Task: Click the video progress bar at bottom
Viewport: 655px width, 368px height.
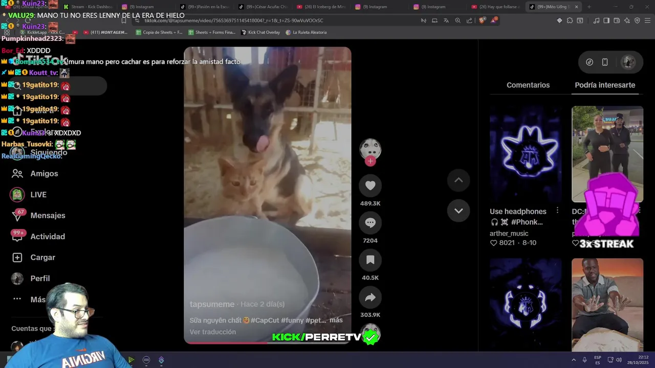Action: (268, 343)
